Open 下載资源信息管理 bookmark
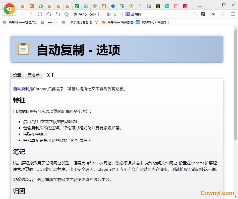Screen dimensions: 238x199 [77, 22]
